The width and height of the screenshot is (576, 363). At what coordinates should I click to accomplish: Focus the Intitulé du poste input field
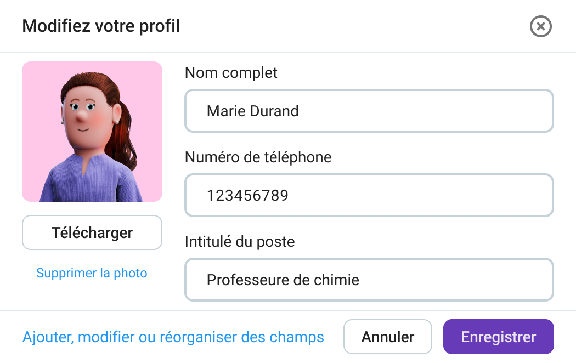369,280
